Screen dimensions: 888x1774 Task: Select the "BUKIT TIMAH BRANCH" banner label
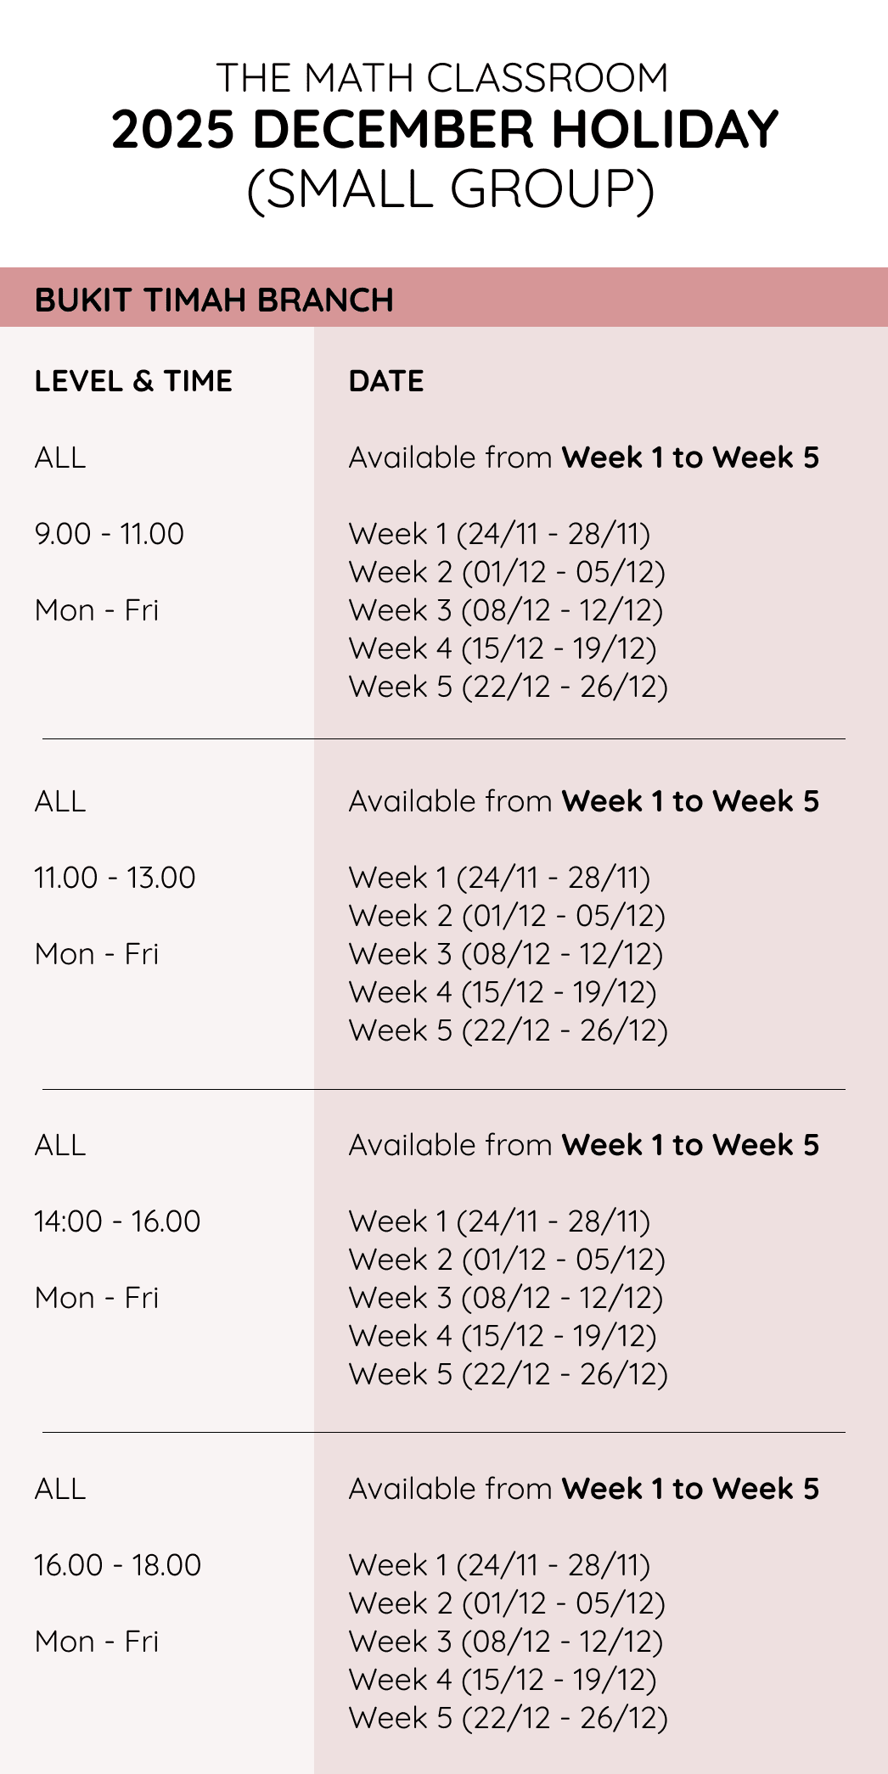click(x=214, y=300)
